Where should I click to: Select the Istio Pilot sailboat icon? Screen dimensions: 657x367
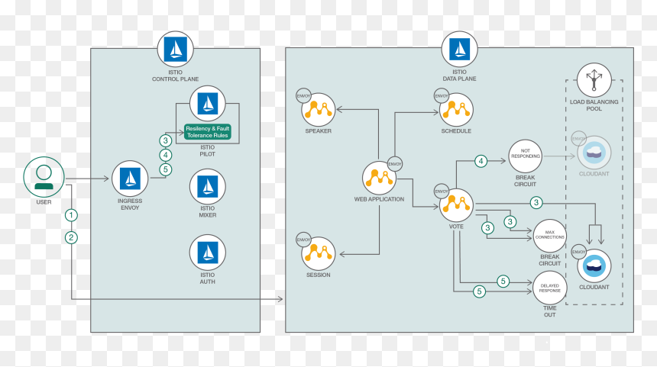tap(207, 103)
